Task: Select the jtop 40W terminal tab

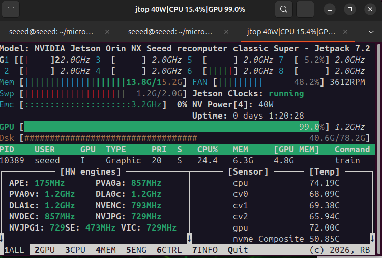Action: click(x=291, y=32)
